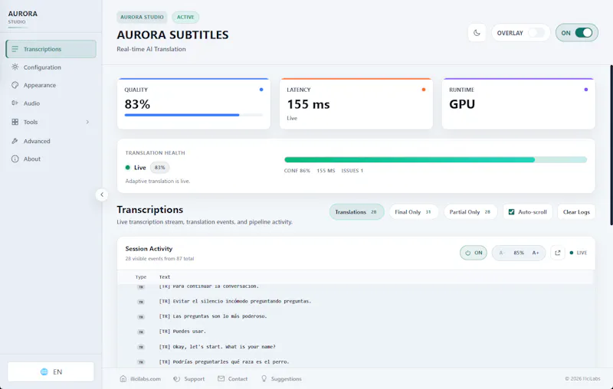Click the globe icon by EN
The width and height of the screenshot is (613, 389).
pyautogui.click(x=44, y=372)
